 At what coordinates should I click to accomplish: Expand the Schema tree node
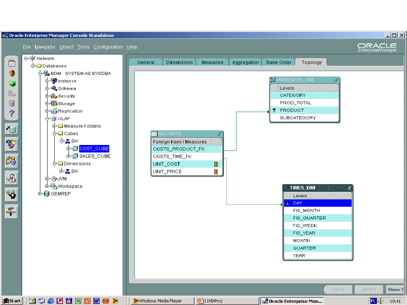click(x=47, y=88)
